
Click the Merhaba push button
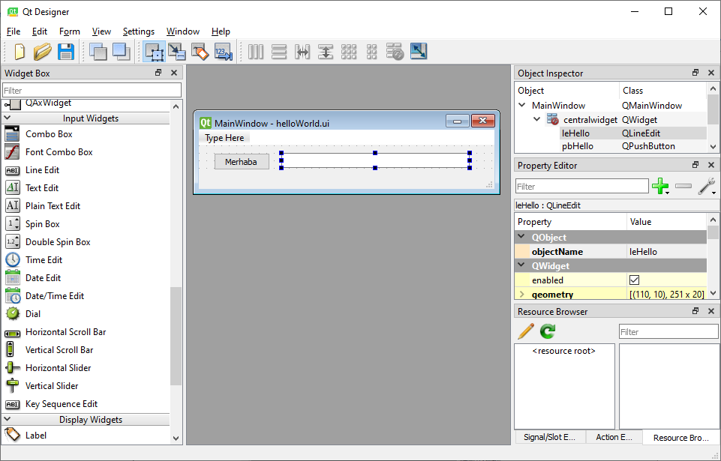pos(241,160)
